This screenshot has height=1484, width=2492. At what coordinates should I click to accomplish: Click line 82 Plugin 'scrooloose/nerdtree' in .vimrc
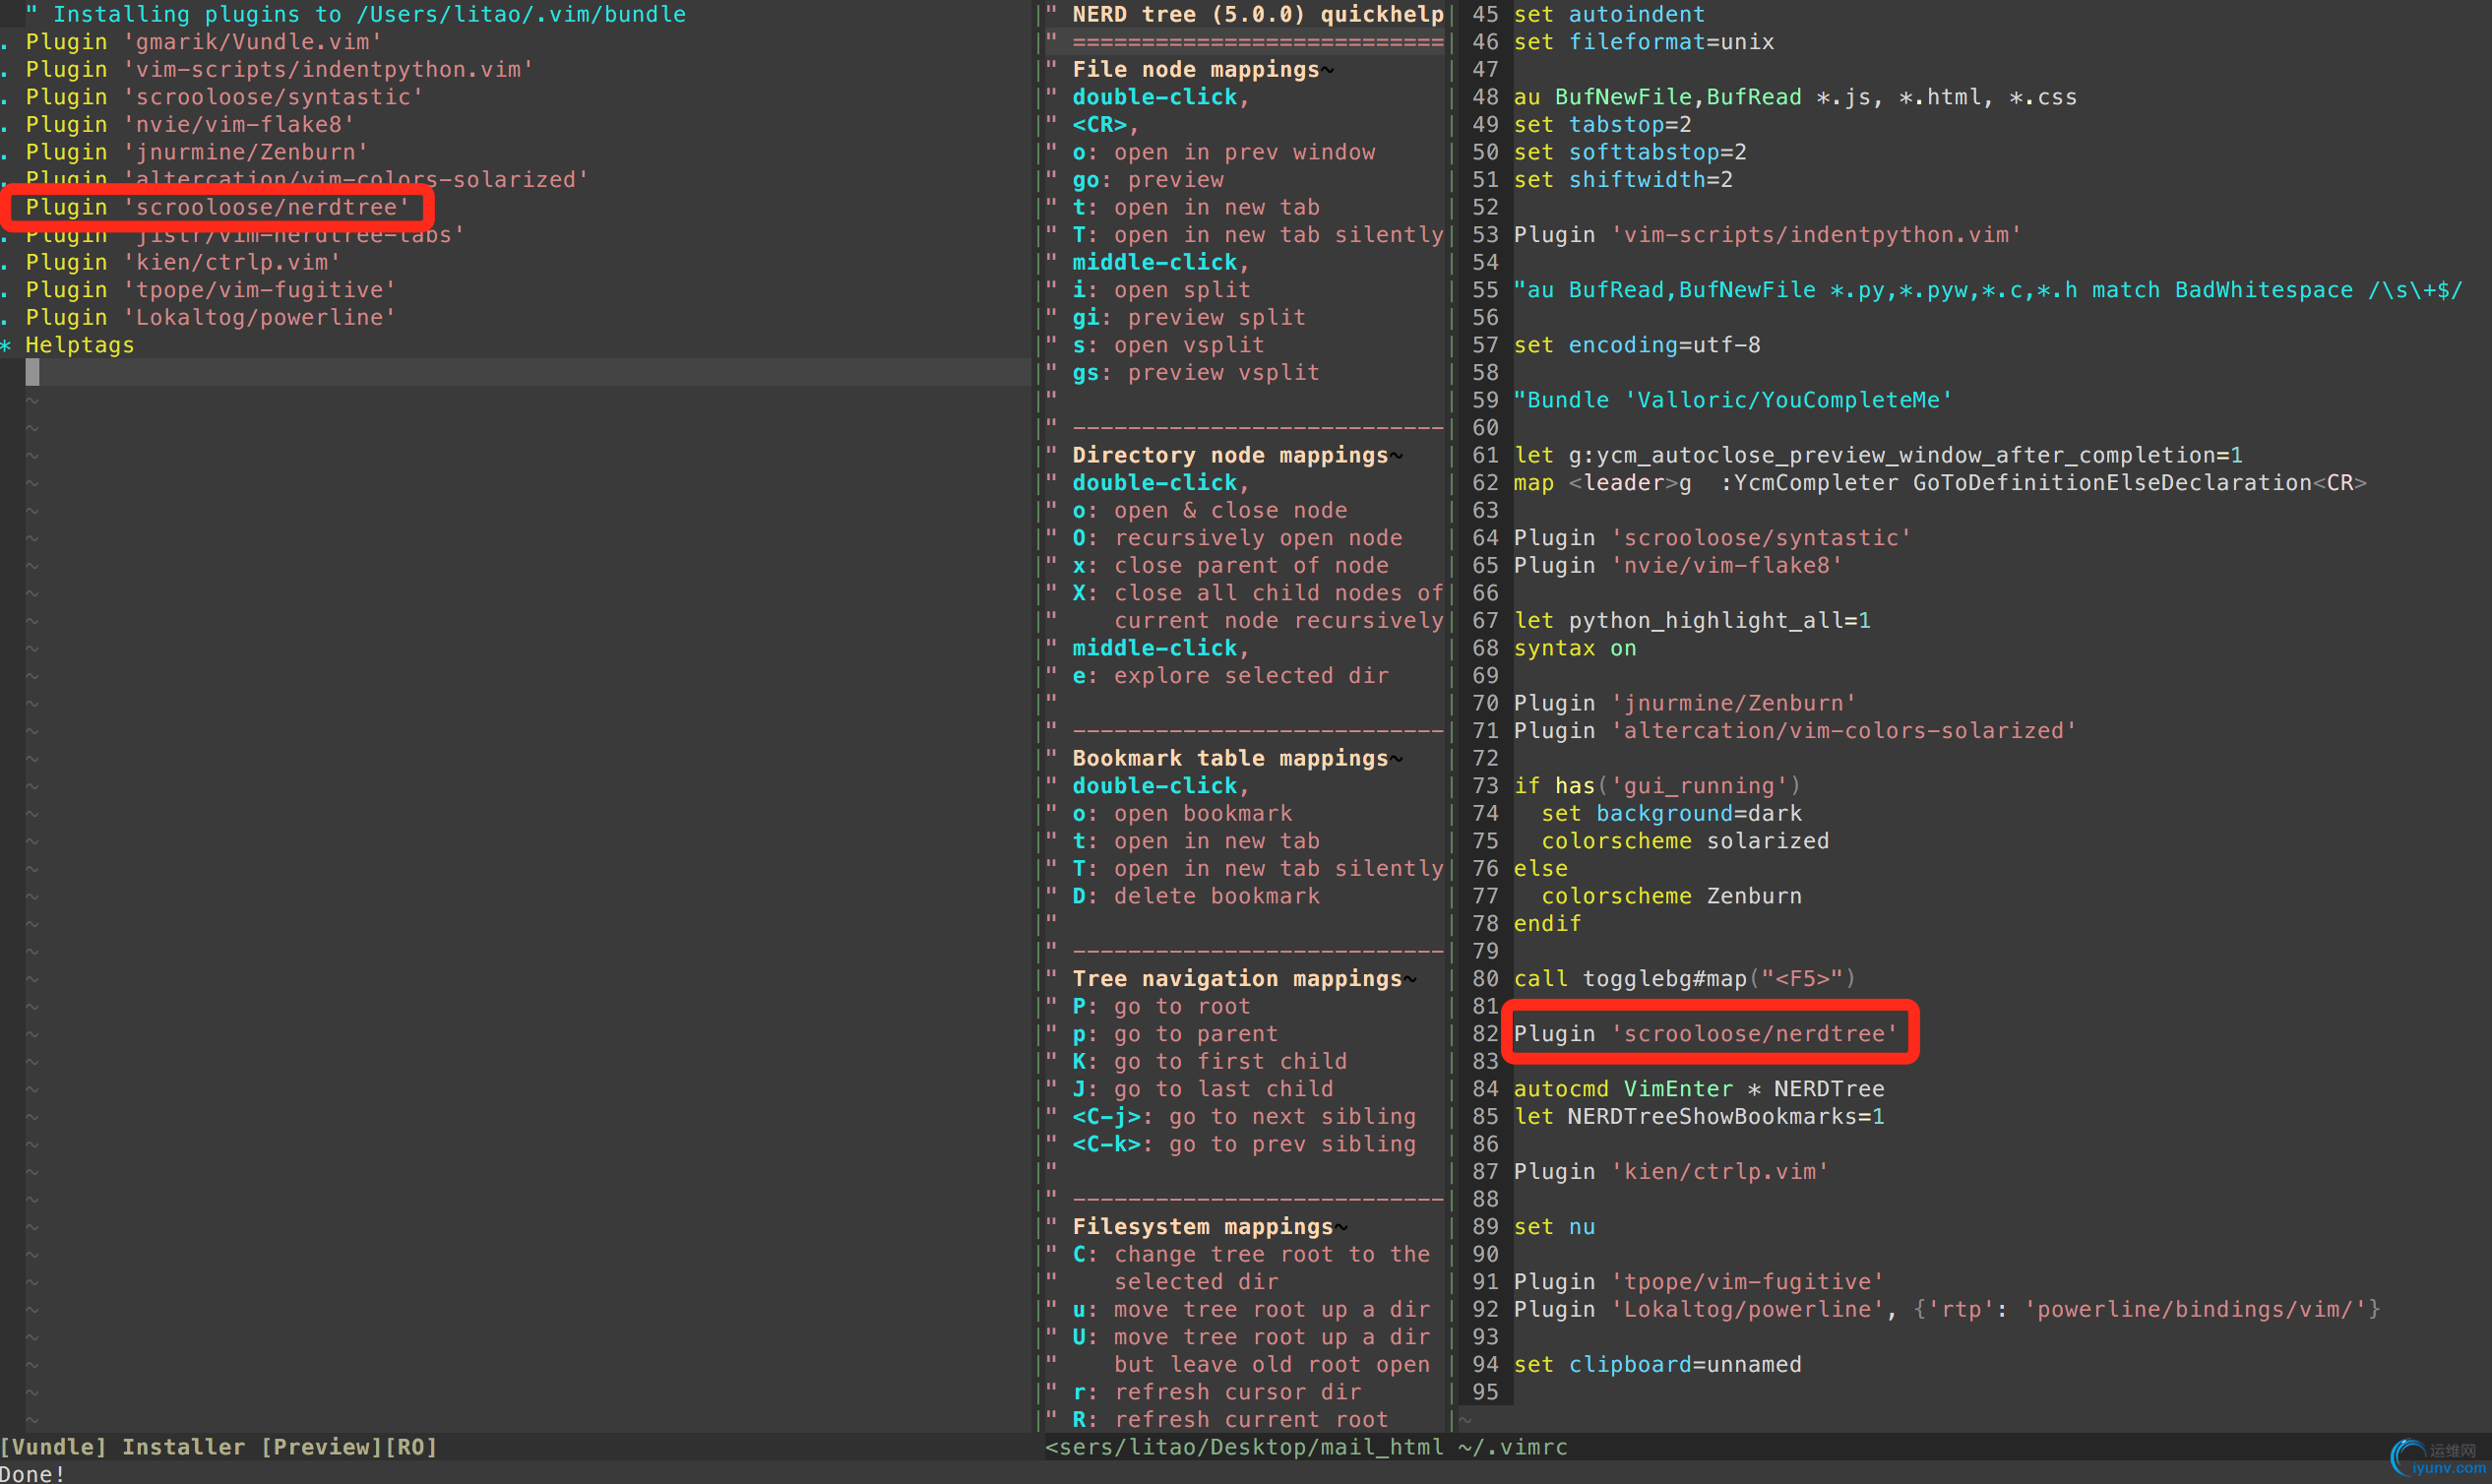tap(1706, 1034)
